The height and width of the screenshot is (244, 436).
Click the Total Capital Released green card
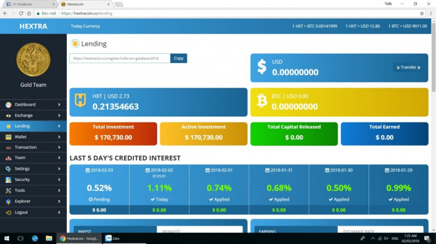click(x=294, y=134)
